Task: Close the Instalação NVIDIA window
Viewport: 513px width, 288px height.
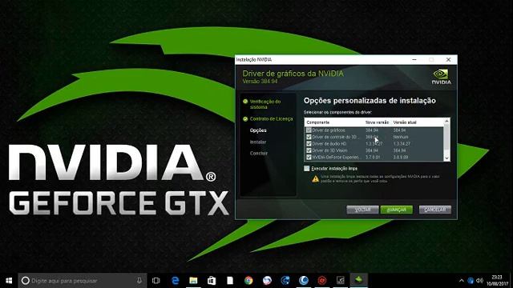Action: (448, 60)
